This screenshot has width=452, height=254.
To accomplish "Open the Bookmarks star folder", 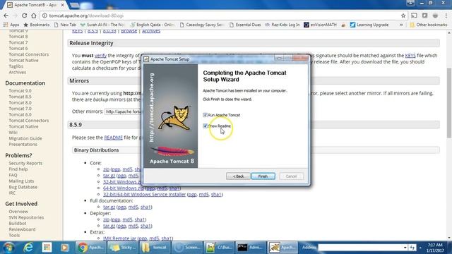I will pos(37,25).
